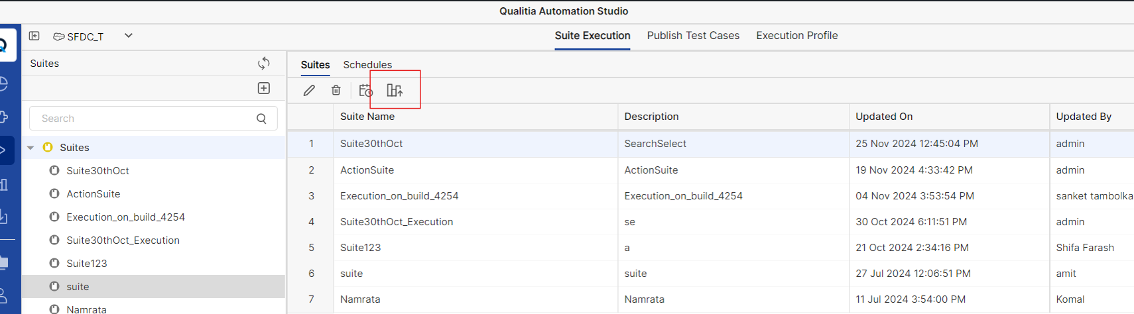This screenshot has height=314, width=1134.
Task: Add a new suite with plus icon
Action: pos(264,88)
